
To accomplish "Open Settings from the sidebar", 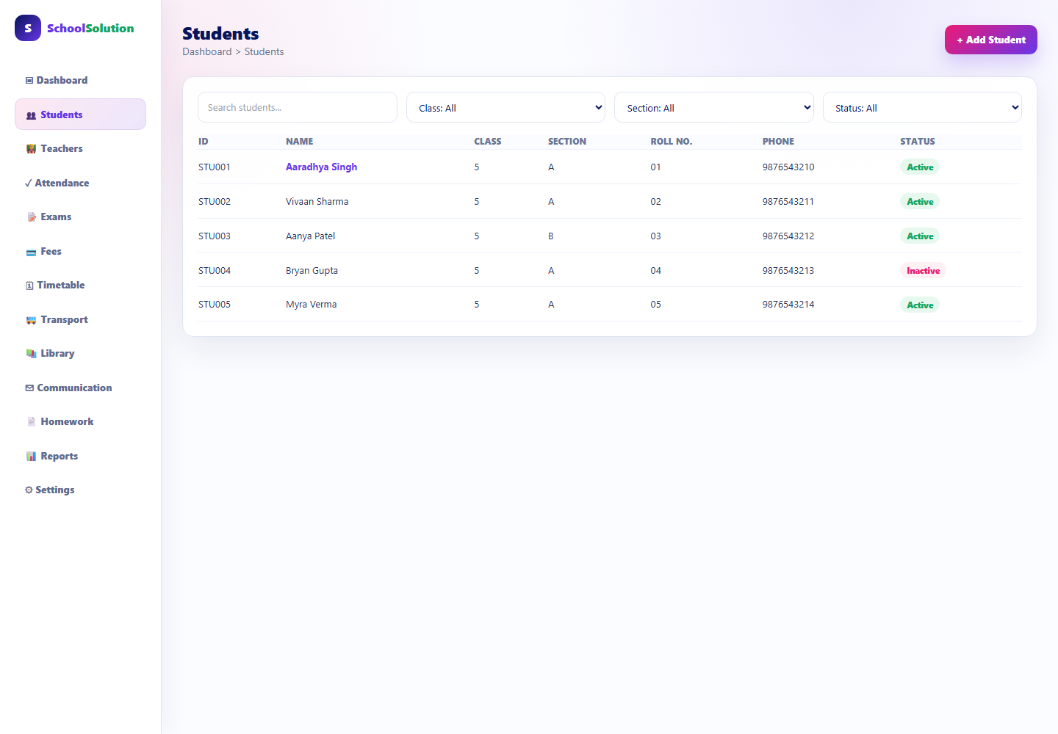I will [x=80, y=490].
